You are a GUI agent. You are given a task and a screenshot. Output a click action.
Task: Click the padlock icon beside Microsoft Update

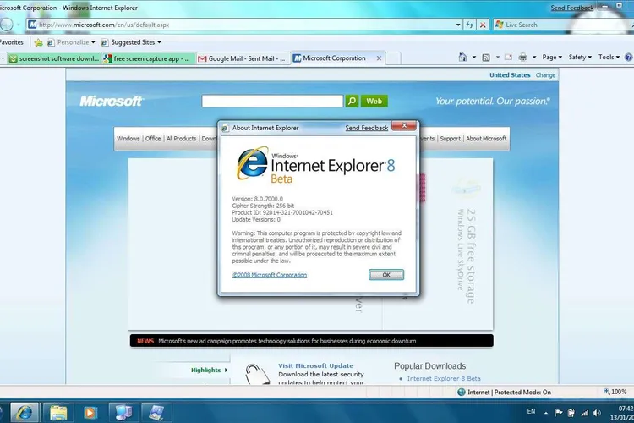click(257, 373)
